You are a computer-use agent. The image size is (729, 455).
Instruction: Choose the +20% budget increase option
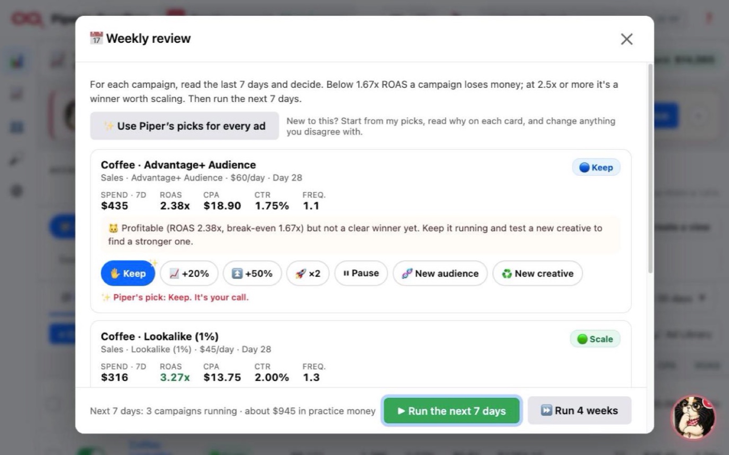tap(189, 273)
